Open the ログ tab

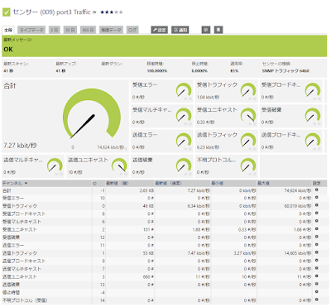click(x=132, y=30)
